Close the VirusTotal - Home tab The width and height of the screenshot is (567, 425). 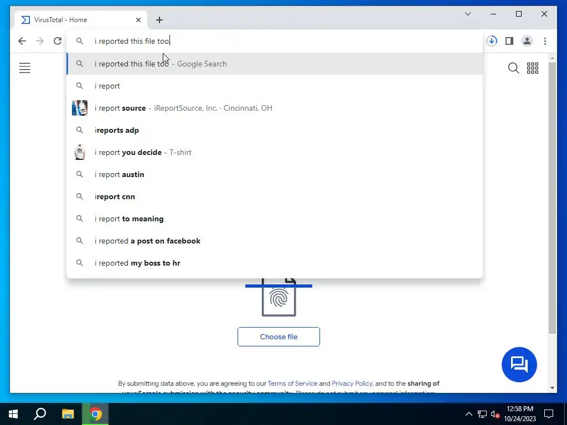138,20
